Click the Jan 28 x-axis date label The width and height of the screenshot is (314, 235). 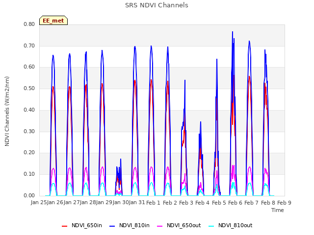click(x=88, y=203)
